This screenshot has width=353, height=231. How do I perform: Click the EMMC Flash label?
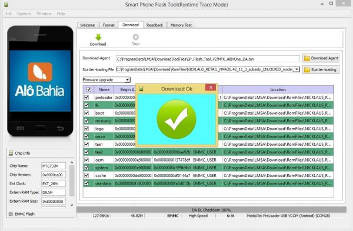[25, 214]
